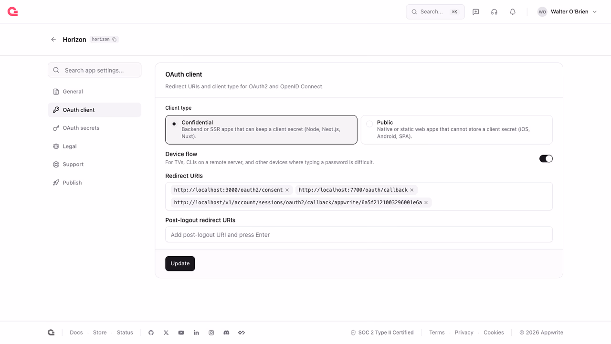The image size is (611, 344).
Task: Open X (Twitter) link in footer
Action: pos(166,333)
